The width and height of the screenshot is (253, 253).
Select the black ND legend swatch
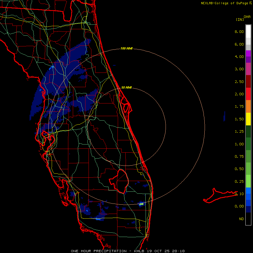tap(248, 219)
